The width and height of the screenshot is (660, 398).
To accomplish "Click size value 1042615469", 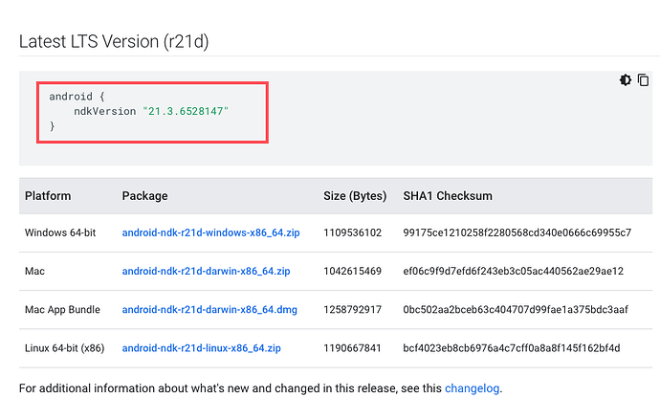I will [x=352, y=271].
